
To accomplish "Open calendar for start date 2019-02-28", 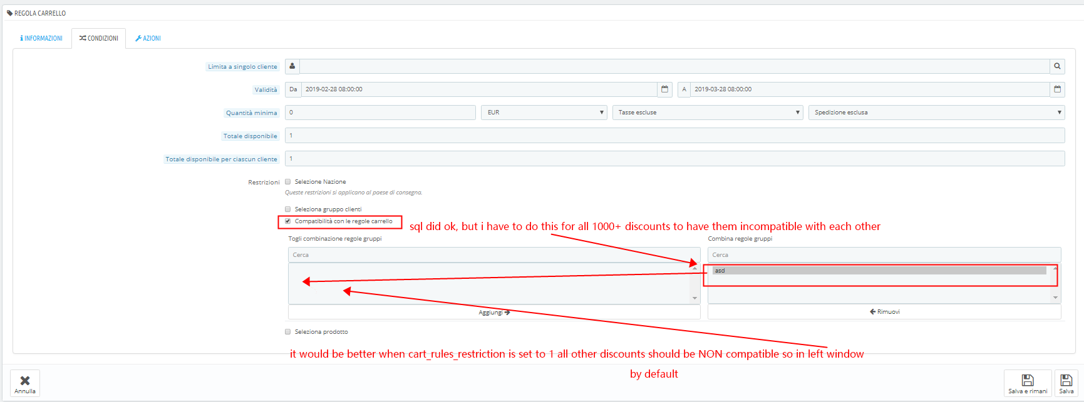I will point(664,89).
